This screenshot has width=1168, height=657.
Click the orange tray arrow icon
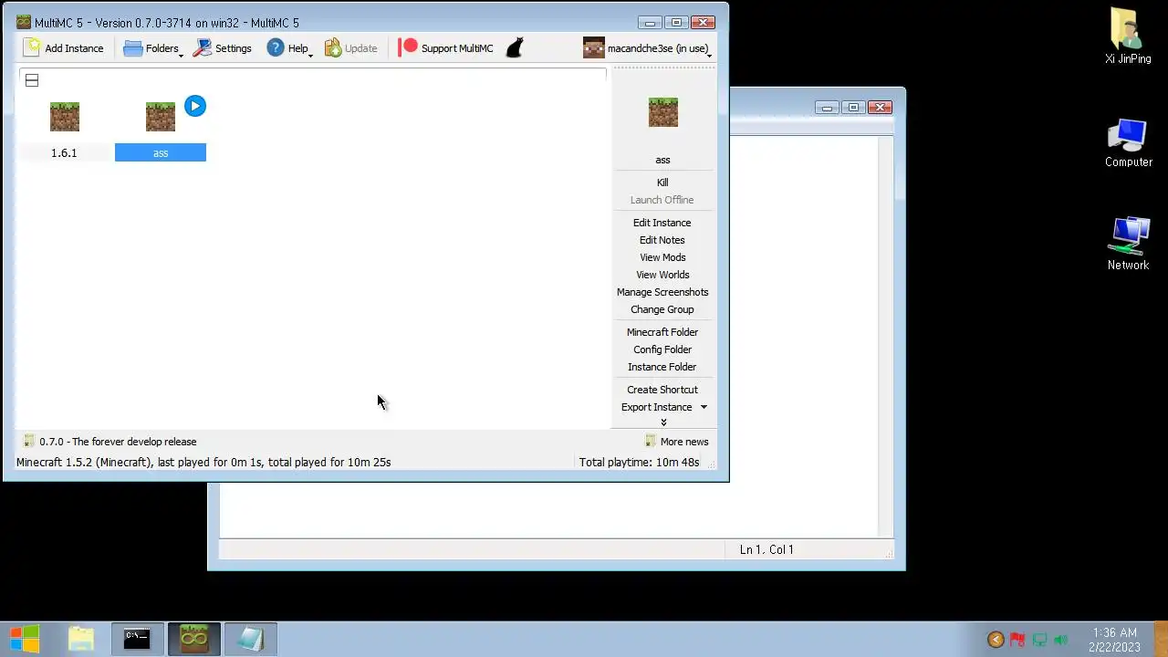point(996,640)
